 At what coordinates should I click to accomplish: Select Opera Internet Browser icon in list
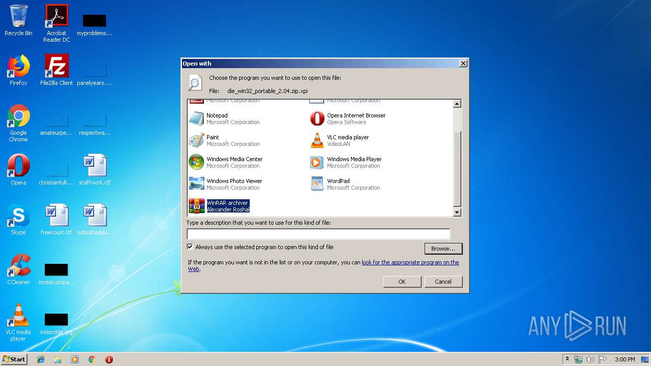[x=317, y=118]
